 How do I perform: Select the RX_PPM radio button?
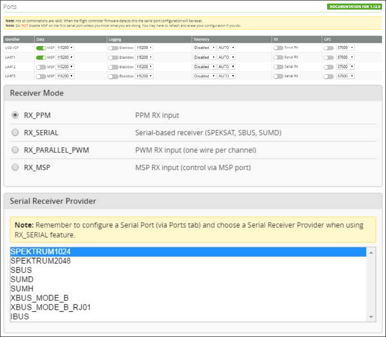(15, 115)
